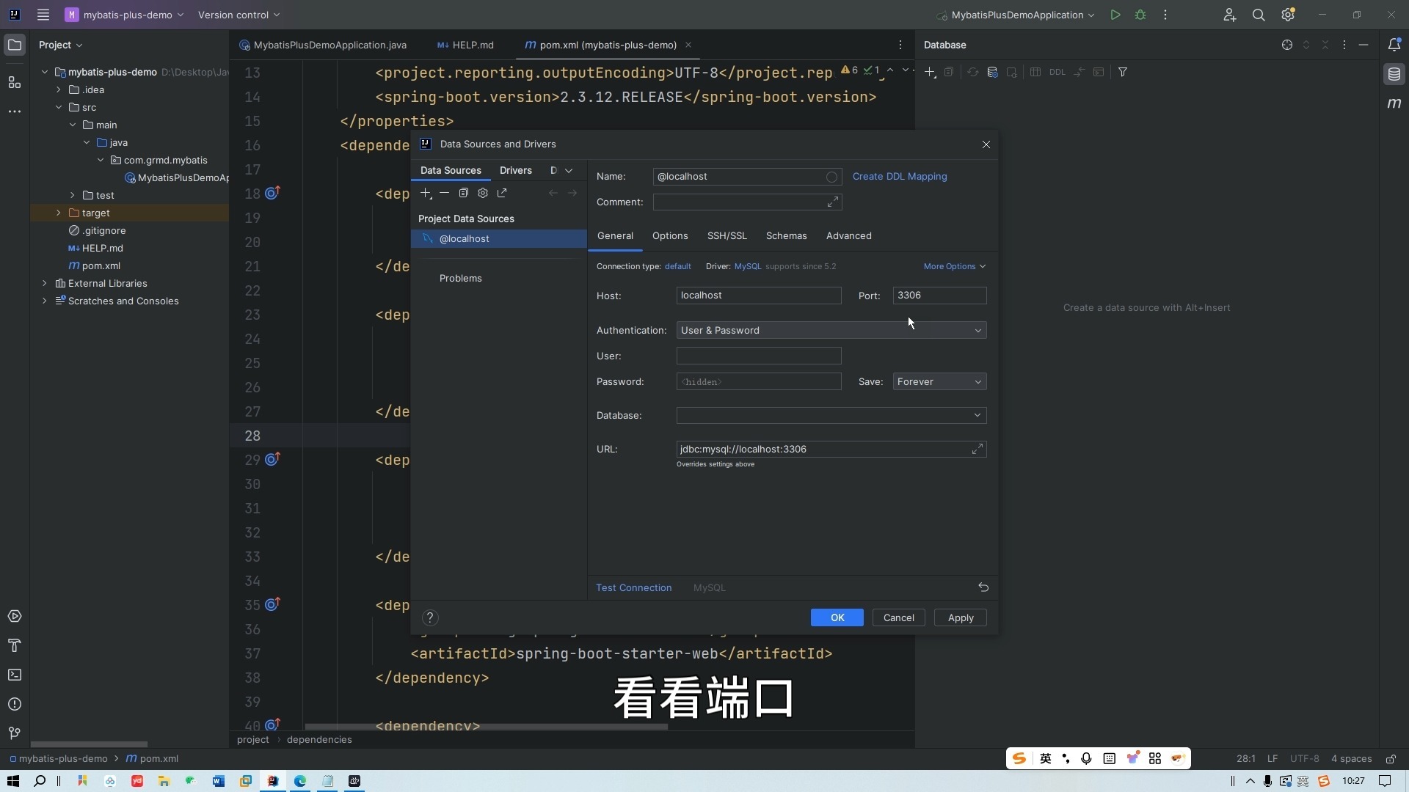Focus the User input field
Screen dimensions: 1409x792
759,356
